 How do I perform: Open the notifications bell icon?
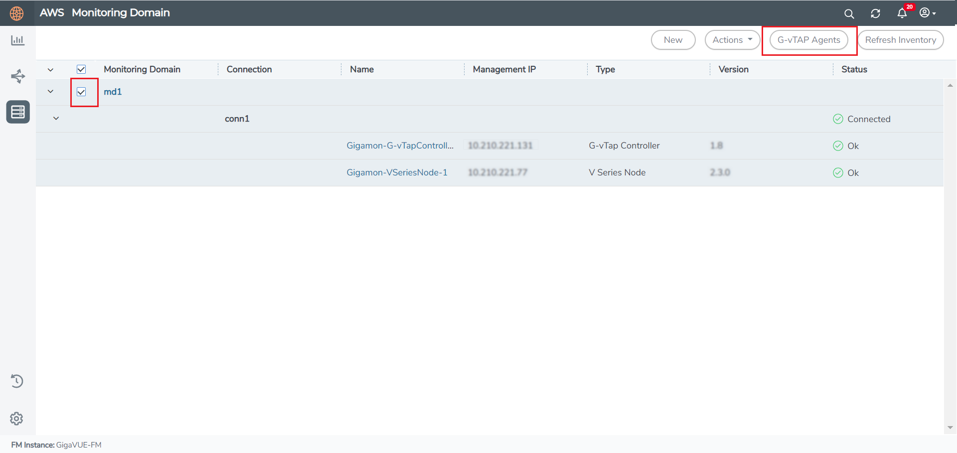click(902, 13)
